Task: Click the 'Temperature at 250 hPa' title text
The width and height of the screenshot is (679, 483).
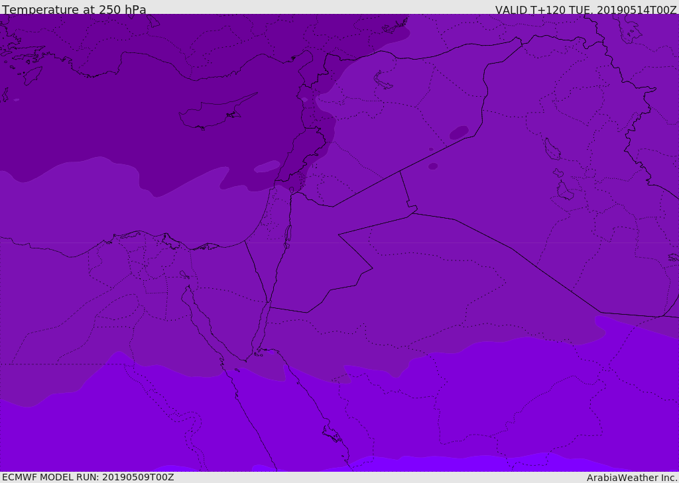Action: tap(74, 9)
